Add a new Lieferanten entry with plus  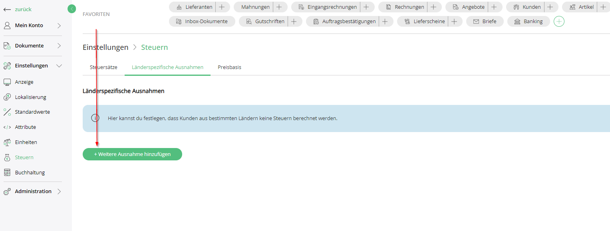tap(222, 7)
